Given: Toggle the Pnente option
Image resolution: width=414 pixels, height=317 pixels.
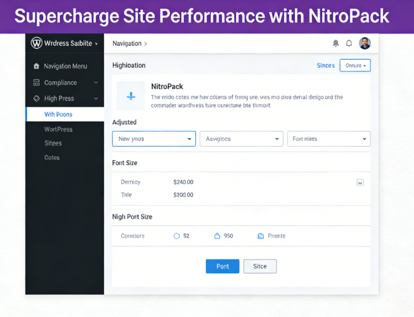Looking at the screenshot, I should coord(261,236).
